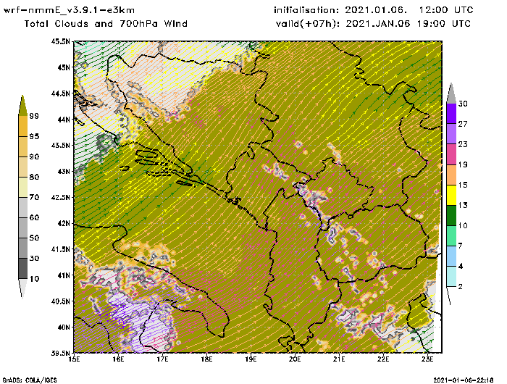The image size is (507, 384).
Task: Click the '23E' longitude label
Action: (427, 359)
